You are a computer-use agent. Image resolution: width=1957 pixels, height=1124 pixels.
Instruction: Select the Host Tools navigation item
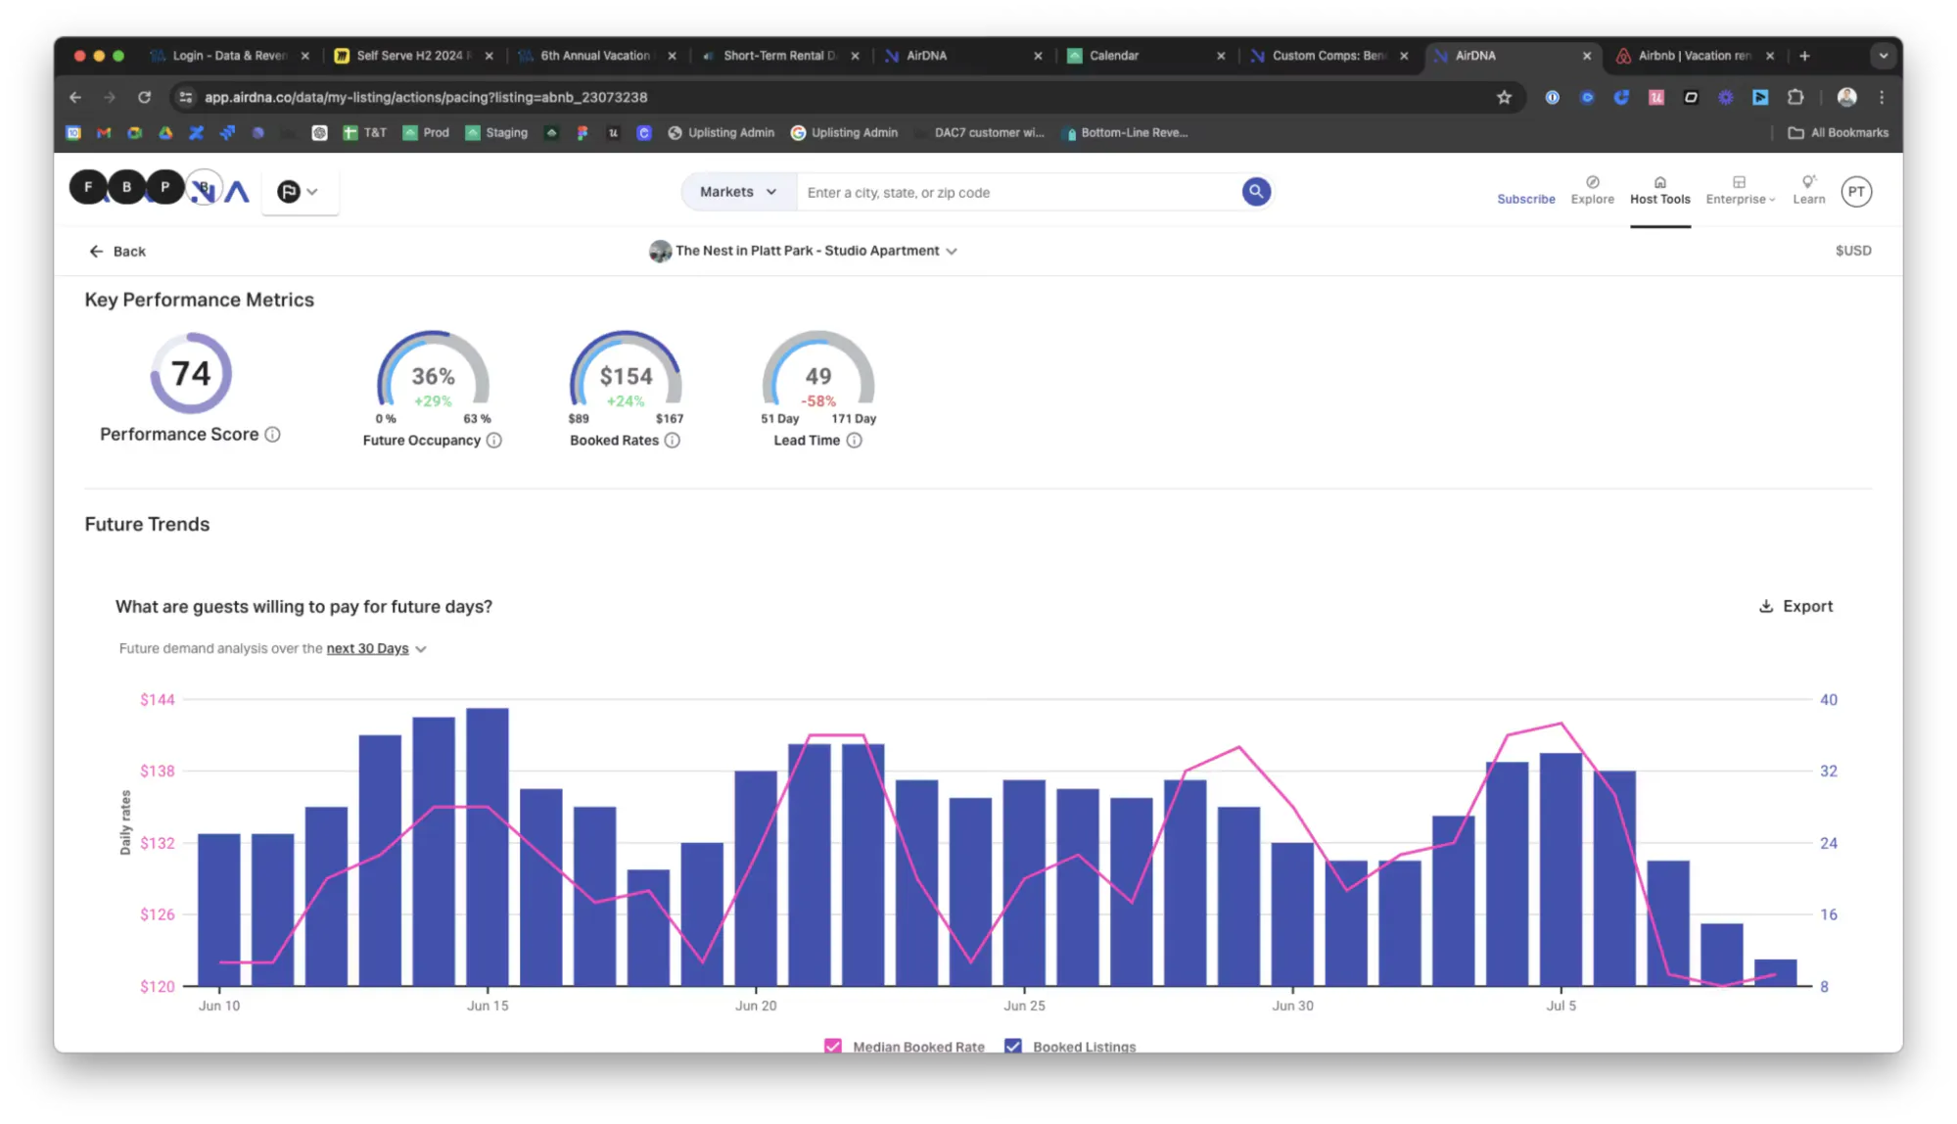pyautogui.click(x=1659, y=191)
